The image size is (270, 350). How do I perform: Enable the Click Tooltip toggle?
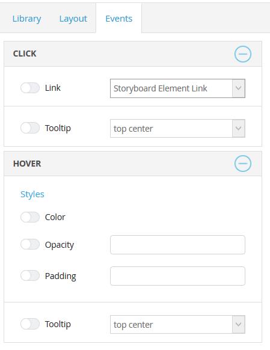click(x=30, y=128)
